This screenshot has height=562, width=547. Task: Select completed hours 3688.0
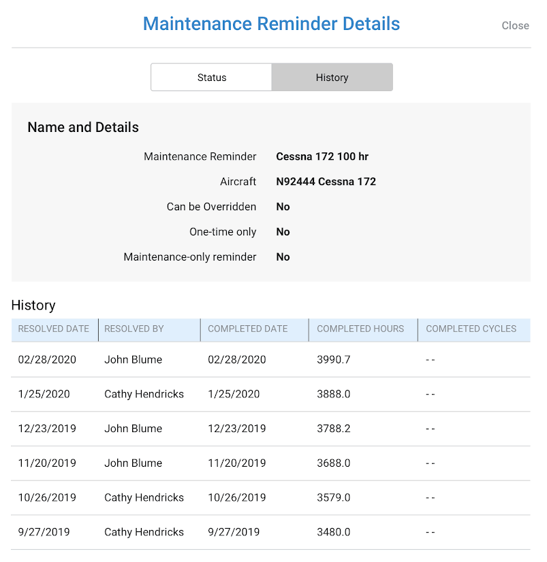point(333,463)
